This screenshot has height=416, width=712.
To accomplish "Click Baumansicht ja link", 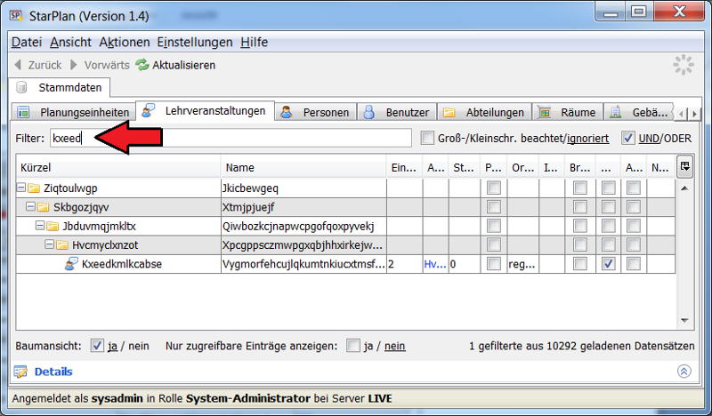I will tap(113, 346).
